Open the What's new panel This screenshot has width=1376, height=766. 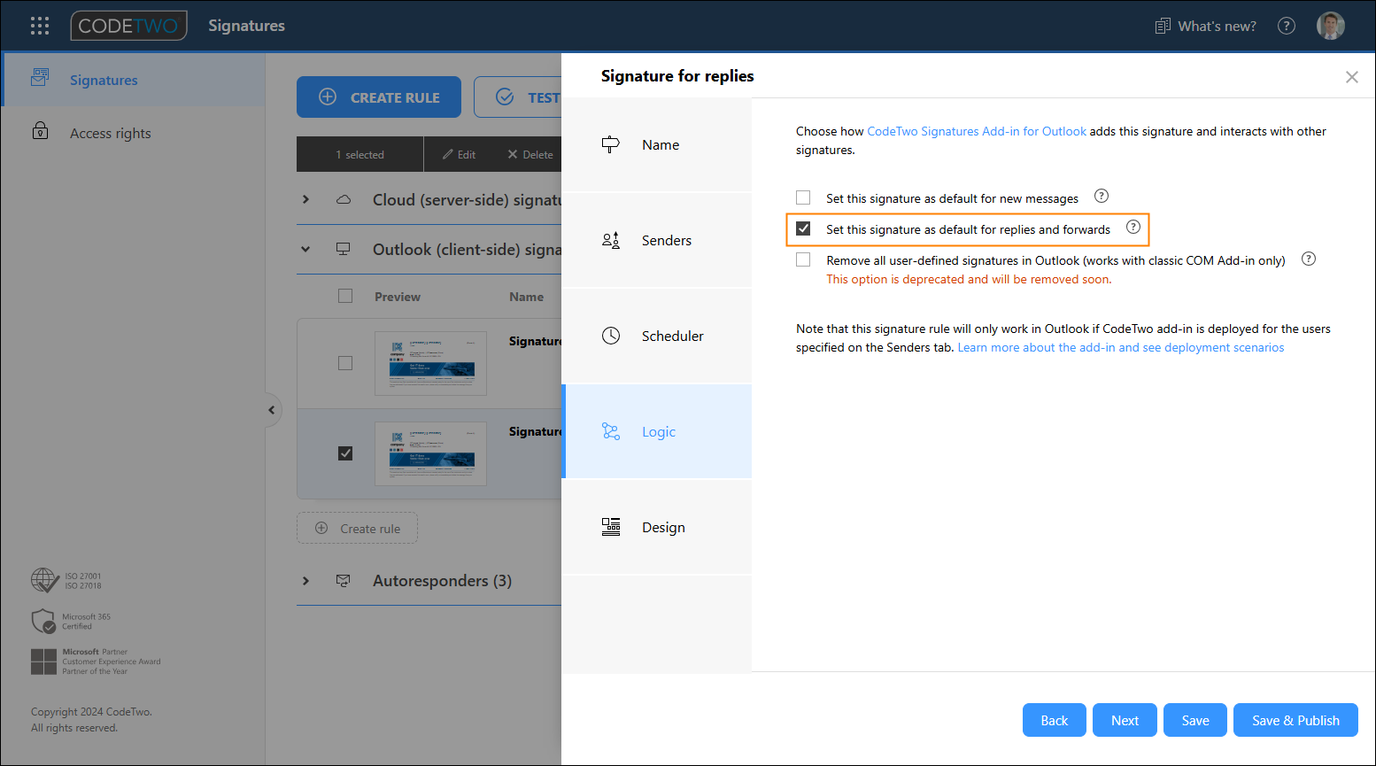pos(1206,26)
